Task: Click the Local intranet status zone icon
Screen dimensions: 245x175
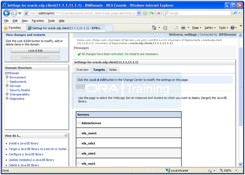Action: (168, 170)
